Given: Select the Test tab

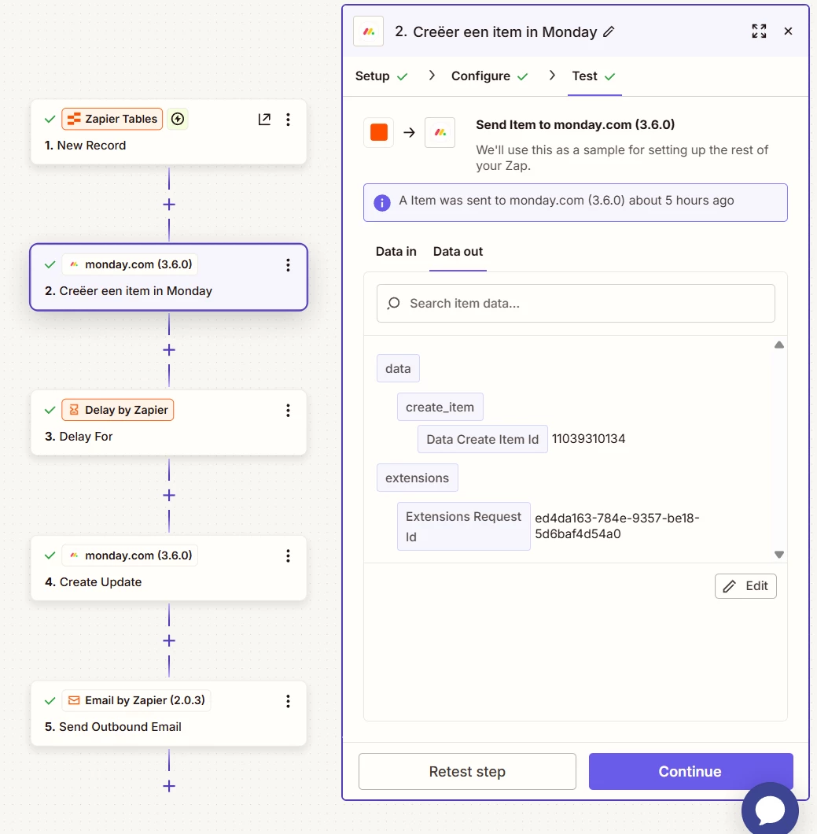Looking at the screenshot, I should [x=594, y=76].
